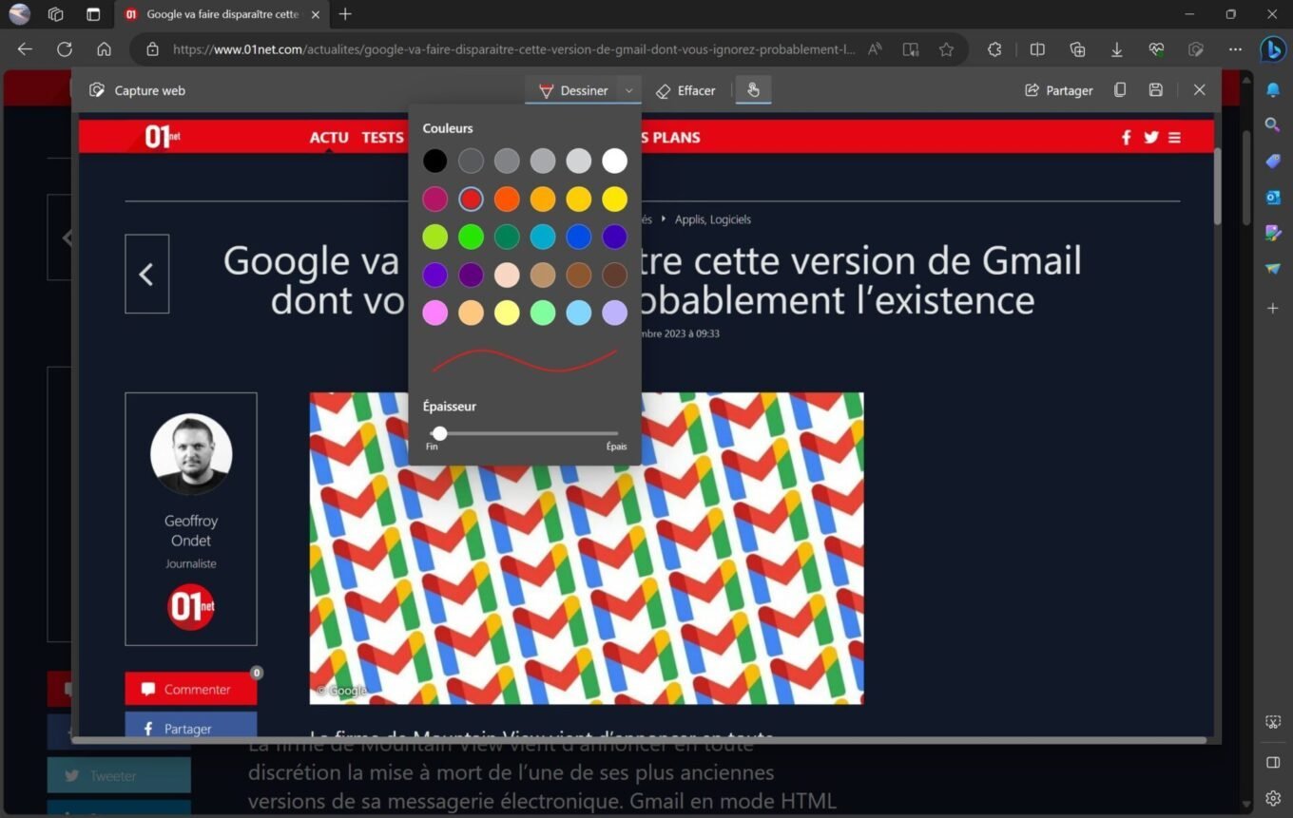Open Bing Copilot sidebar
The image size is (1293, 818).
tap(1273, 49)
